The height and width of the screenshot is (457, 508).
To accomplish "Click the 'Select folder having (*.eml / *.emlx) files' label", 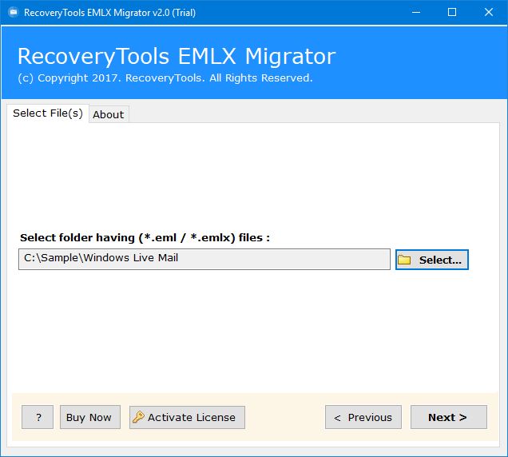I will click(145, 237).
